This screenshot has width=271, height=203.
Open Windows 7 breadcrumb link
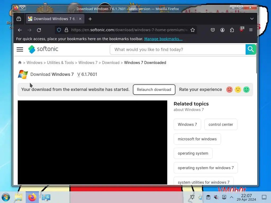[x=88, y=62]
